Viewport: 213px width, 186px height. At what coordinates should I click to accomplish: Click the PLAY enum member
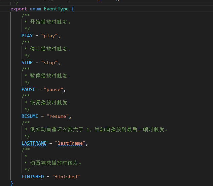27,36
